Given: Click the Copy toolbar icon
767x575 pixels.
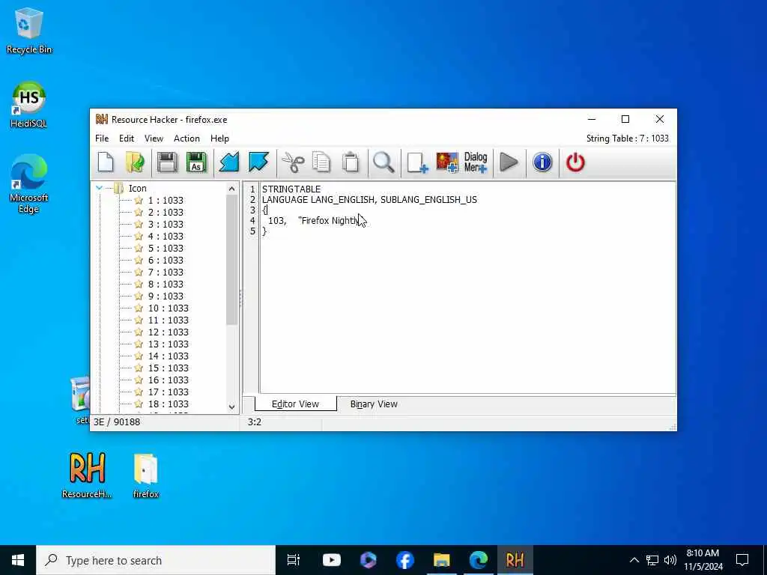Looking at the screenshot, I should click(x=321, y=162).
